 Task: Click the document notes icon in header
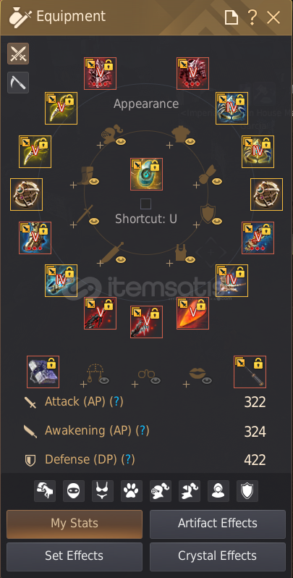tap(232, 17)
